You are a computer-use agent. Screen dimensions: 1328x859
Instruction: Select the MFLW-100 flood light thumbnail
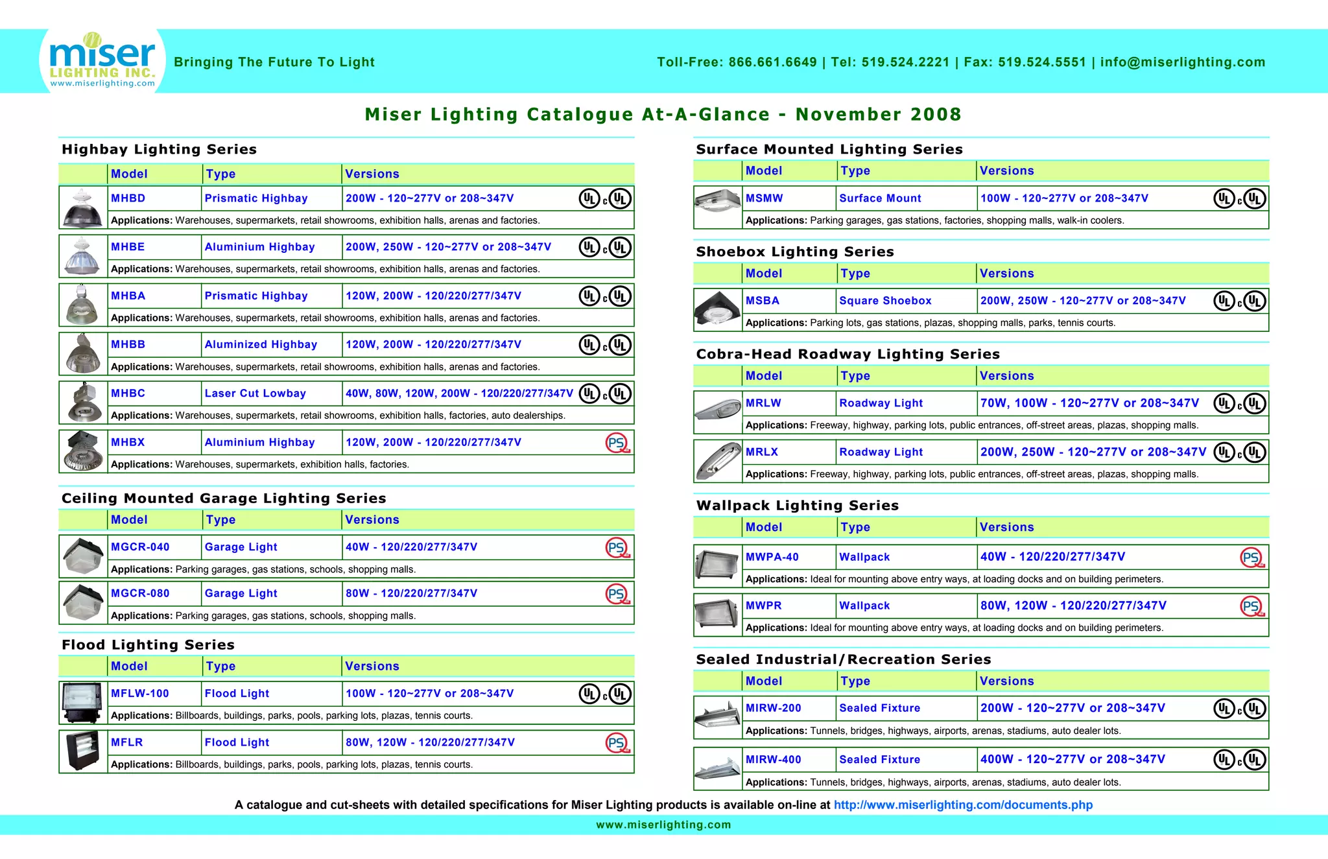click(x=82, y=702)
